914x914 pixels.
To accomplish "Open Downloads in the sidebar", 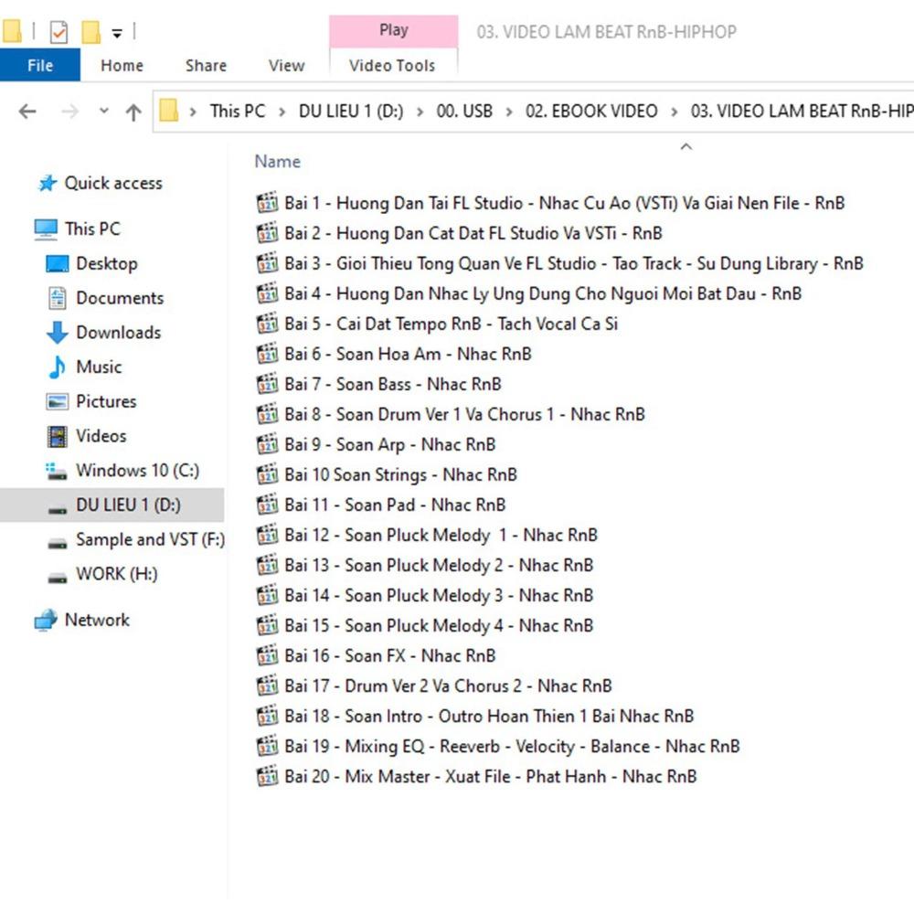I will 118,333.
